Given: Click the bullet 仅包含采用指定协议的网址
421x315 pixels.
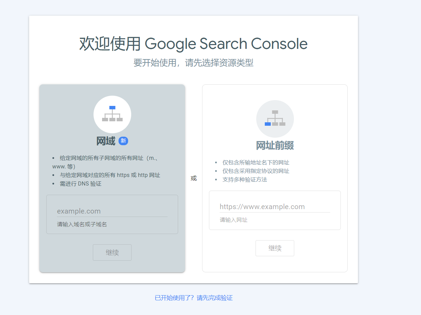Looking at the screenshot, I should coord(256,171).
